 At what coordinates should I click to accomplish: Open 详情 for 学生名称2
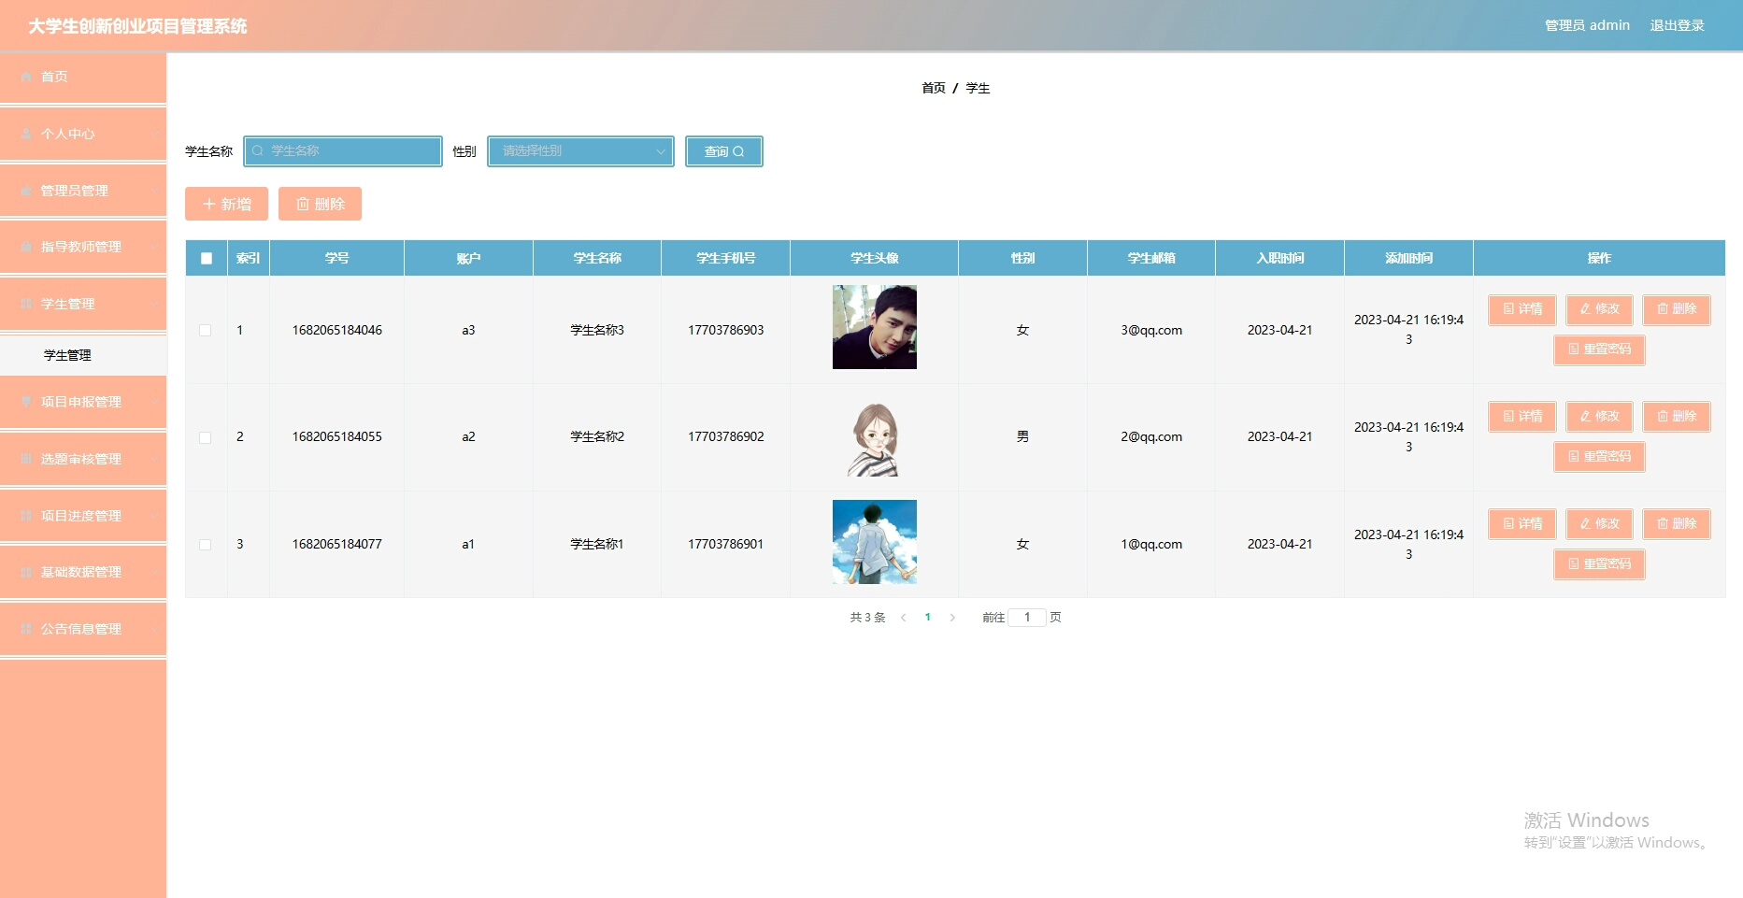pos(1522,417)
